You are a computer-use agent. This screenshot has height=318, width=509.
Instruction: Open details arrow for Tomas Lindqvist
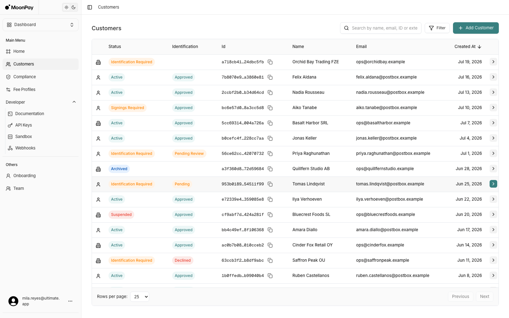(x=493, y=184)
